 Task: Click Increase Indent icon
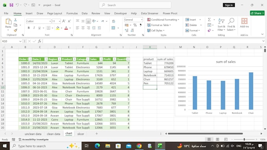coord(99,28)
